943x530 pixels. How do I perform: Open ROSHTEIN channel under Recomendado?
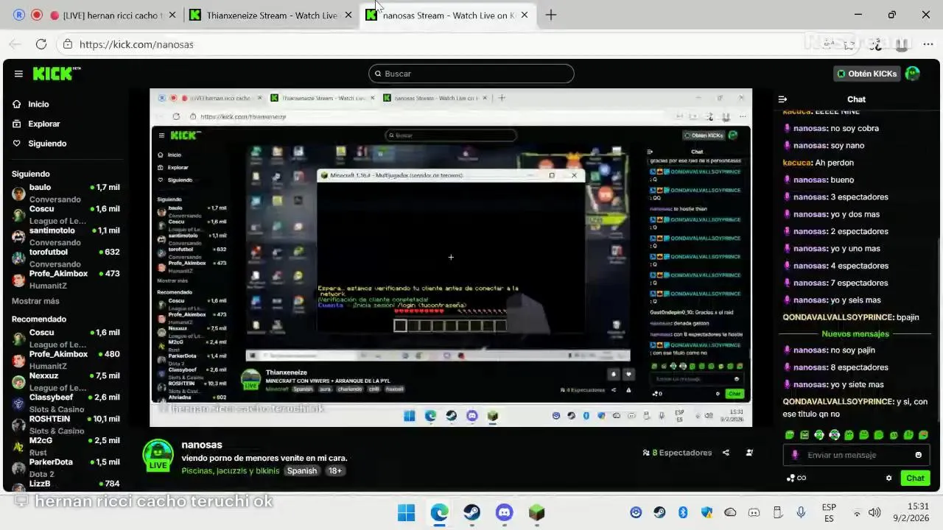pyautogui.click(x=65, y=423)
